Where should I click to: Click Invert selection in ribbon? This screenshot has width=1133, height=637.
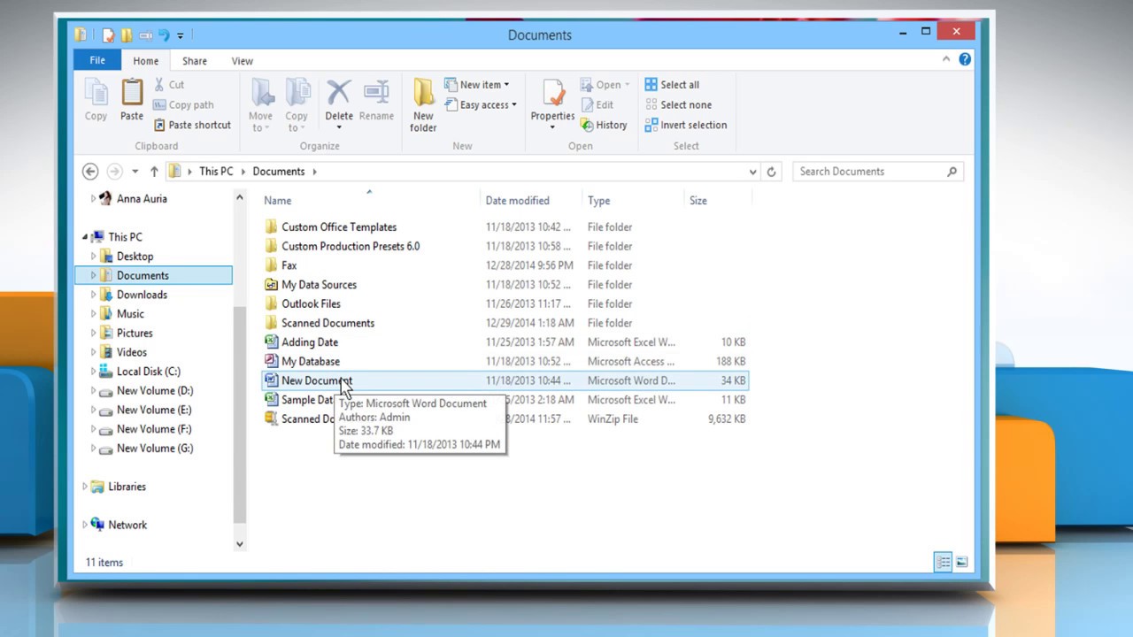686,125
